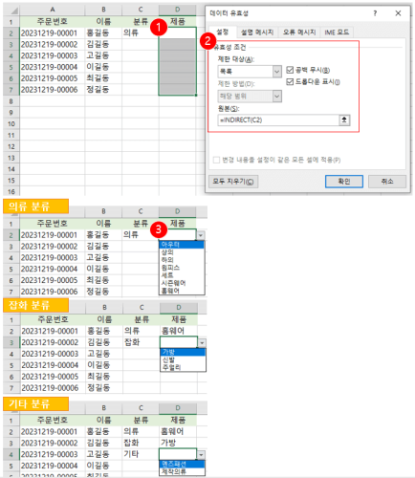Image resolution: width=415 pixels, height=478 pixels.
Task: Check 변경 내용을 설정이 같은 모든 셀에 적용
Action: (216, 160)
